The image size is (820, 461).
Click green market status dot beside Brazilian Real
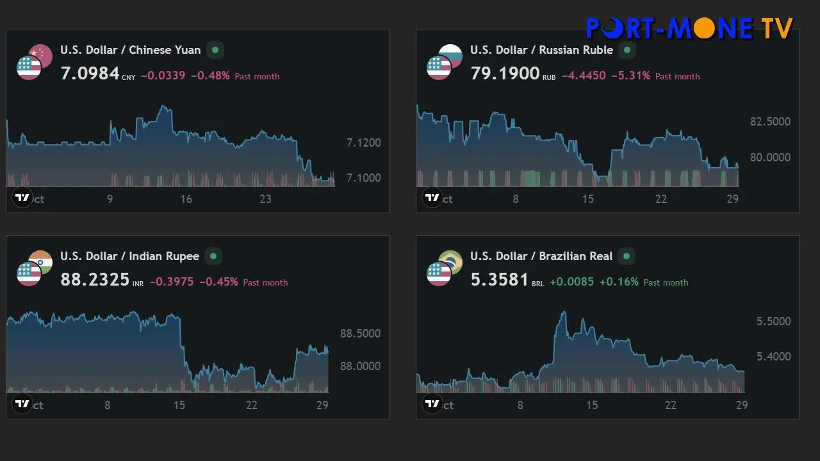627,256
